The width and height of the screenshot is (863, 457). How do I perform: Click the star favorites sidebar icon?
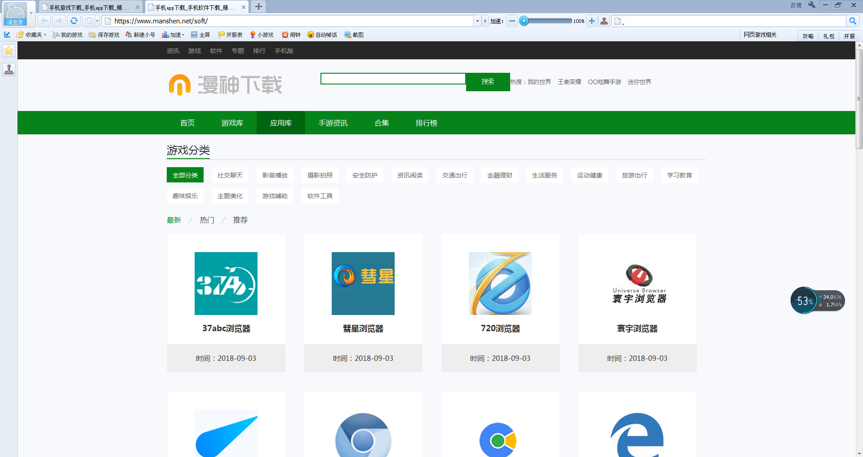pyautogui.click(x=9, y=51)
